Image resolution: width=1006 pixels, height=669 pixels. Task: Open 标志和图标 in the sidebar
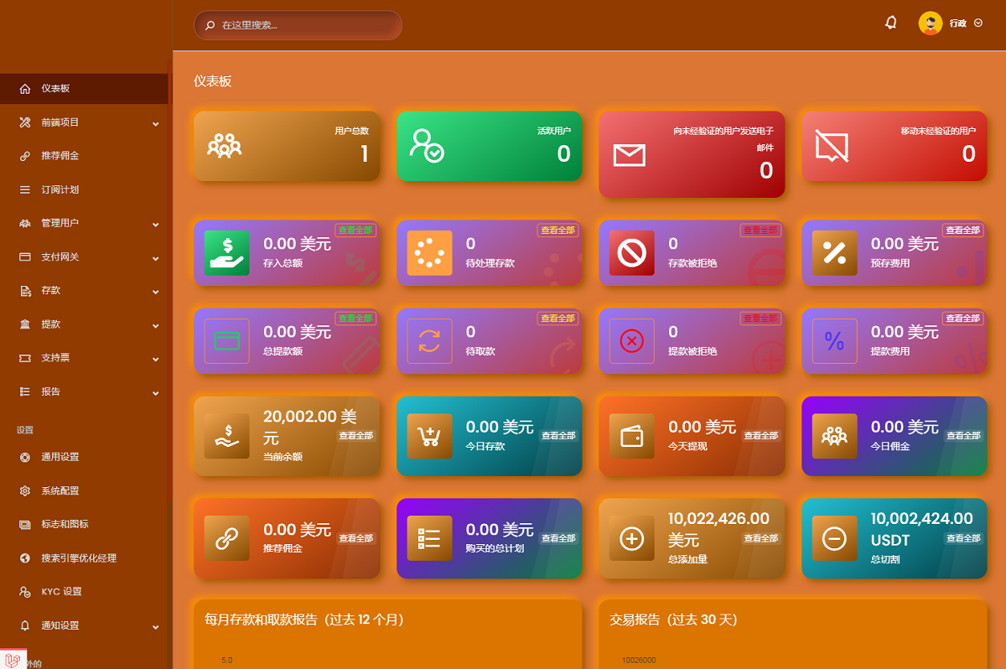tap(84, 524)
